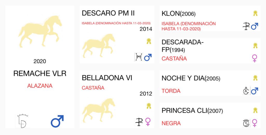
Task: Click the horse silhouette in REMACHE VLR card
Action: point(40,32)
